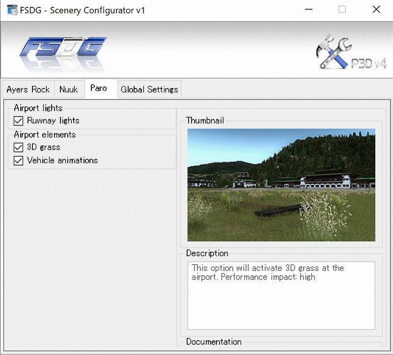The image size is (393, 355).
Task: Click the 'Thumbnail' group heading
Action: tap(205, 120)
